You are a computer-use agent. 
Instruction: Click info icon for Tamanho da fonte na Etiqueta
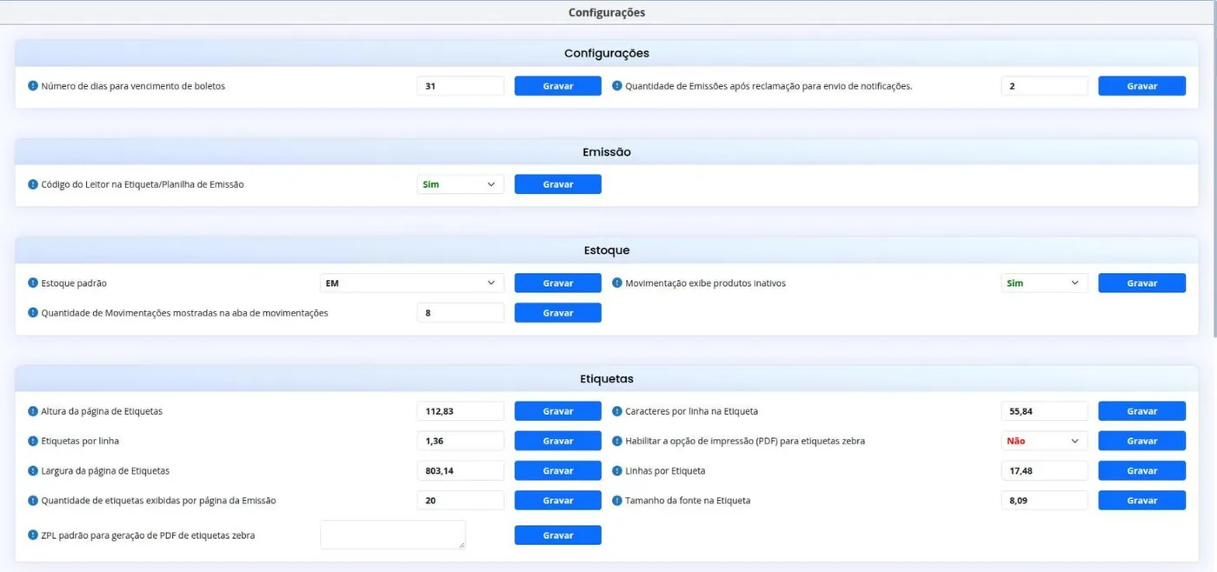click(x=617, y=501)
